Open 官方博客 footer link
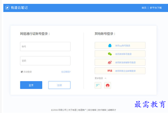Screen dimensions: 168x113 (x=92, y=110)
